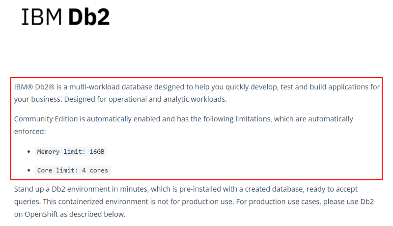Click the bullet before Memory limit
Screen dimensions: 393x226
pos(29,152)
